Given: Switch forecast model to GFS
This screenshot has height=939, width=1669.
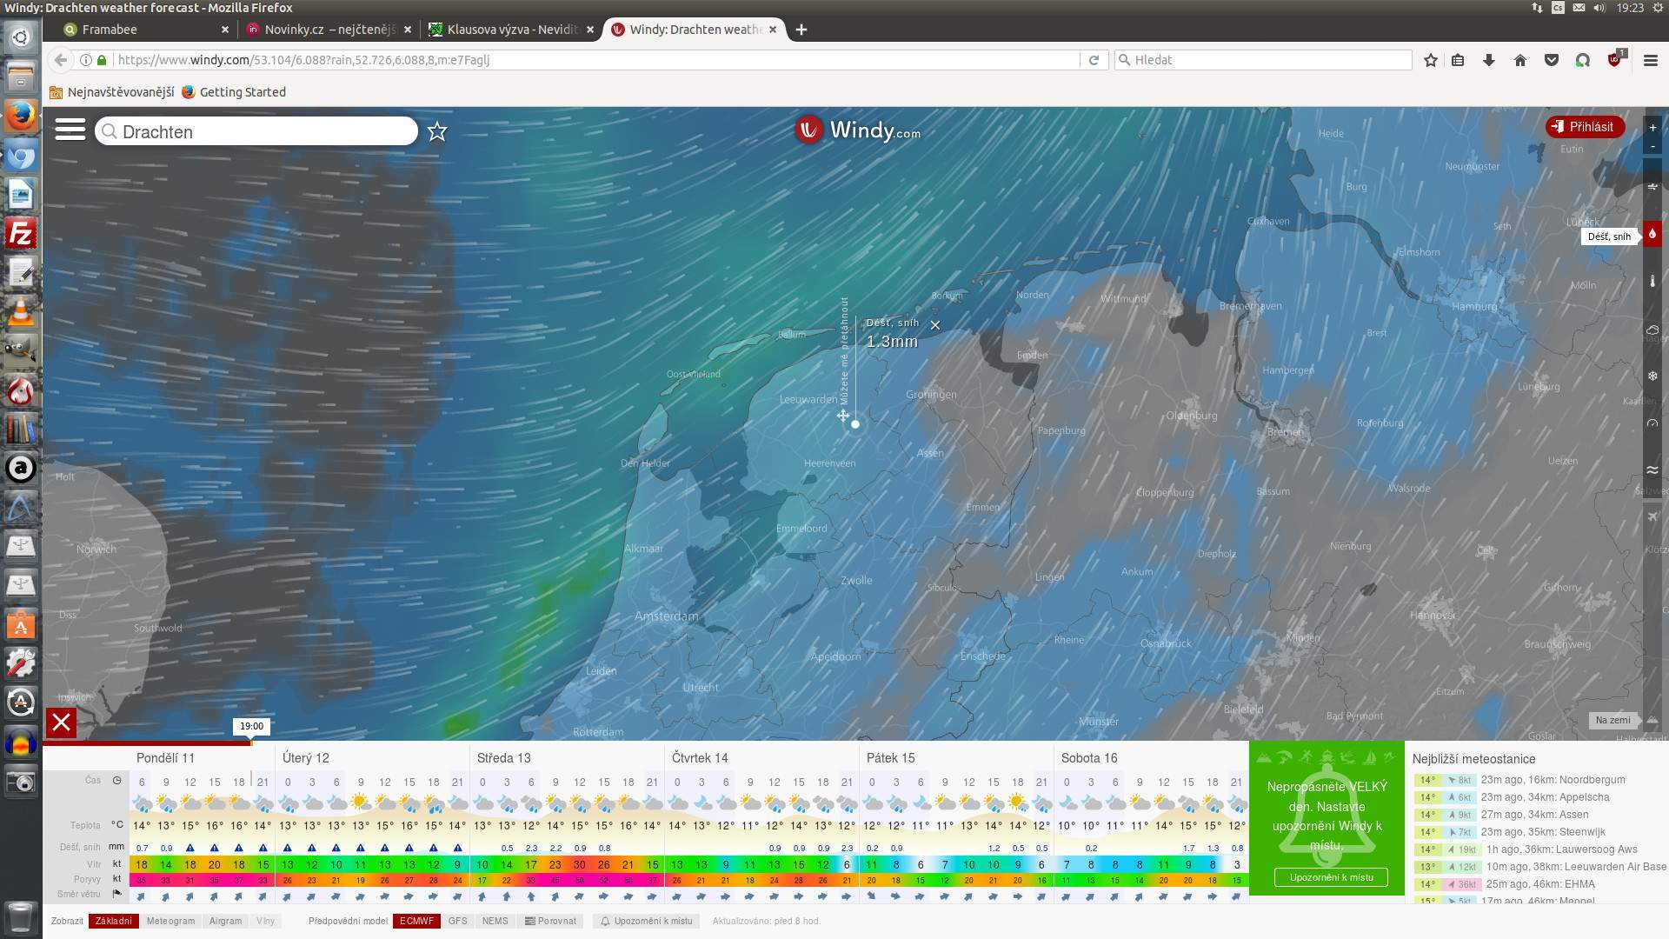Looking at the screenshot, I should pos(457,921).
